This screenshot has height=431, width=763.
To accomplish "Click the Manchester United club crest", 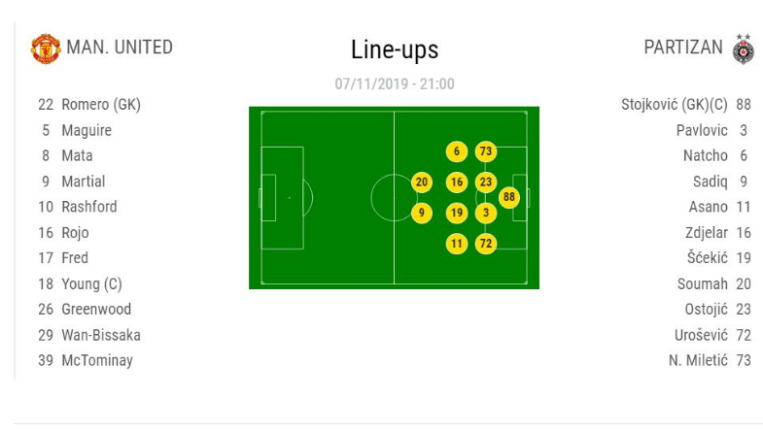I will 45,49.
